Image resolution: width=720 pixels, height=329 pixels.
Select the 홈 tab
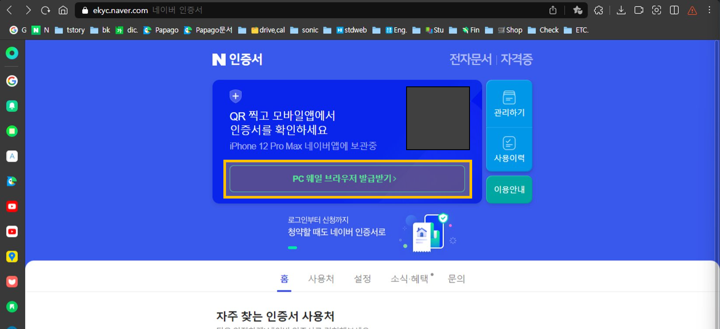point(285,279)
